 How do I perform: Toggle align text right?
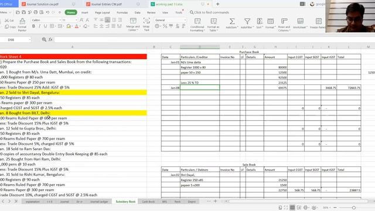[x=108, y=26]
